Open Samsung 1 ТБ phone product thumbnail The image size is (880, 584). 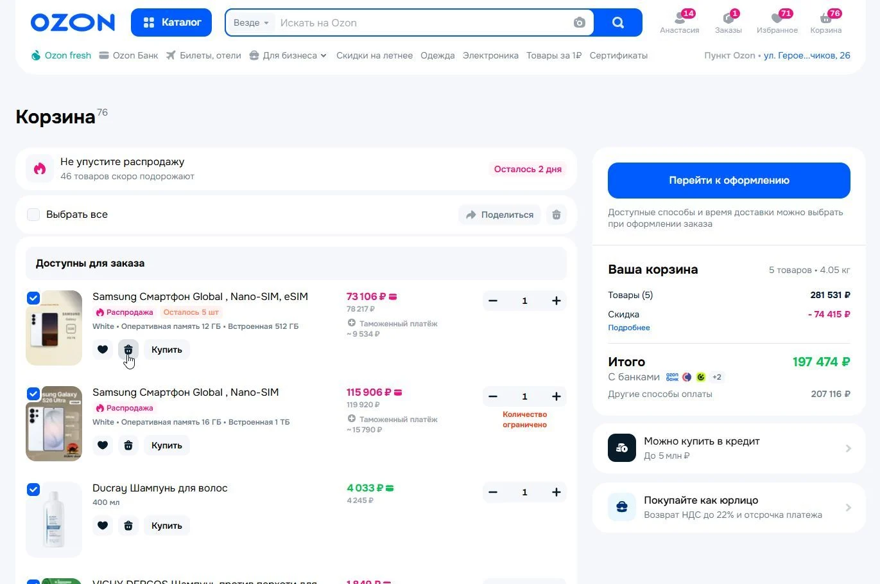click(54, 423)
